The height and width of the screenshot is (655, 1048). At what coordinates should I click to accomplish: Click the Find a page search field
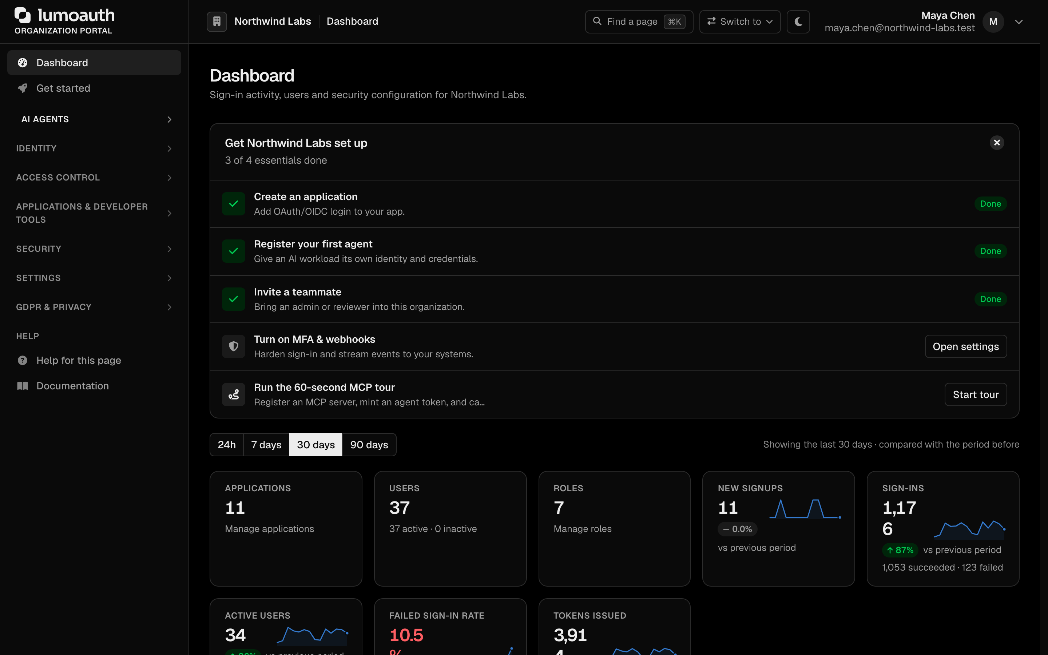(x=639, y=21)
